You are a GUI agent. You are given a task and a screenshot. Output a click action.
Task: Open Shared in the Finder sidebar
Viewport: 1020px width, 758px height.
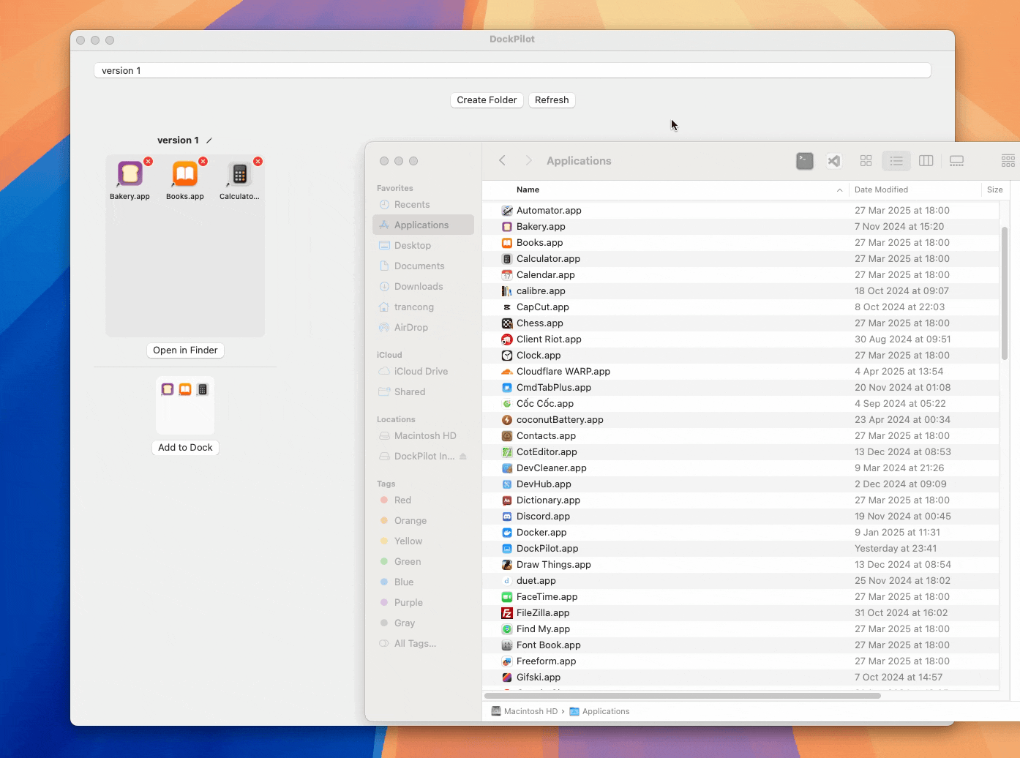point(423,392)
